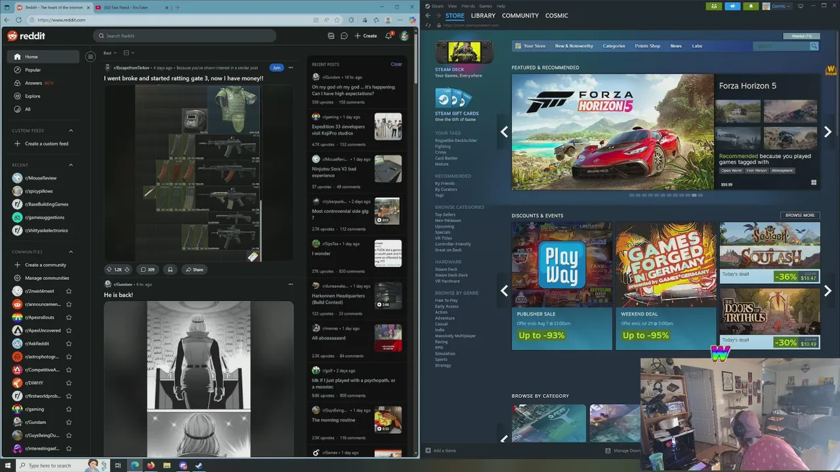Viewport: 840px width, 472px height.
Task: Switch to the Steam LIBRARY tab
Action: tap(483, 15)
